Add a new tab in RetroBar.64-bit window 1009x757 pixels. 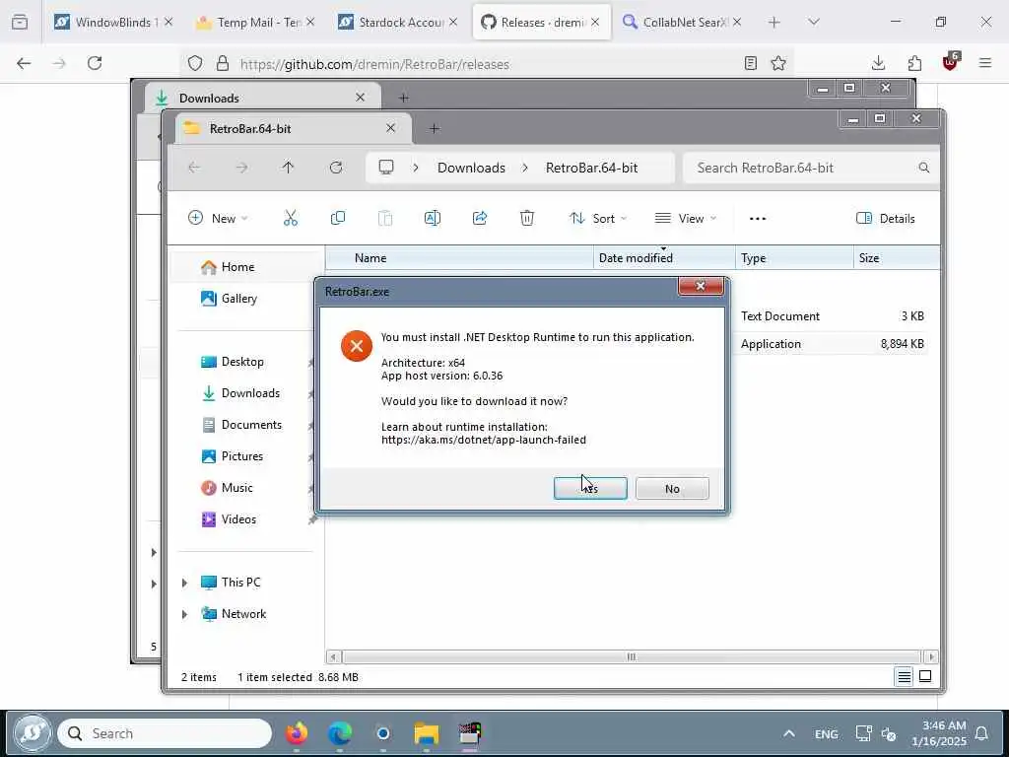click(x=435, y=129)
